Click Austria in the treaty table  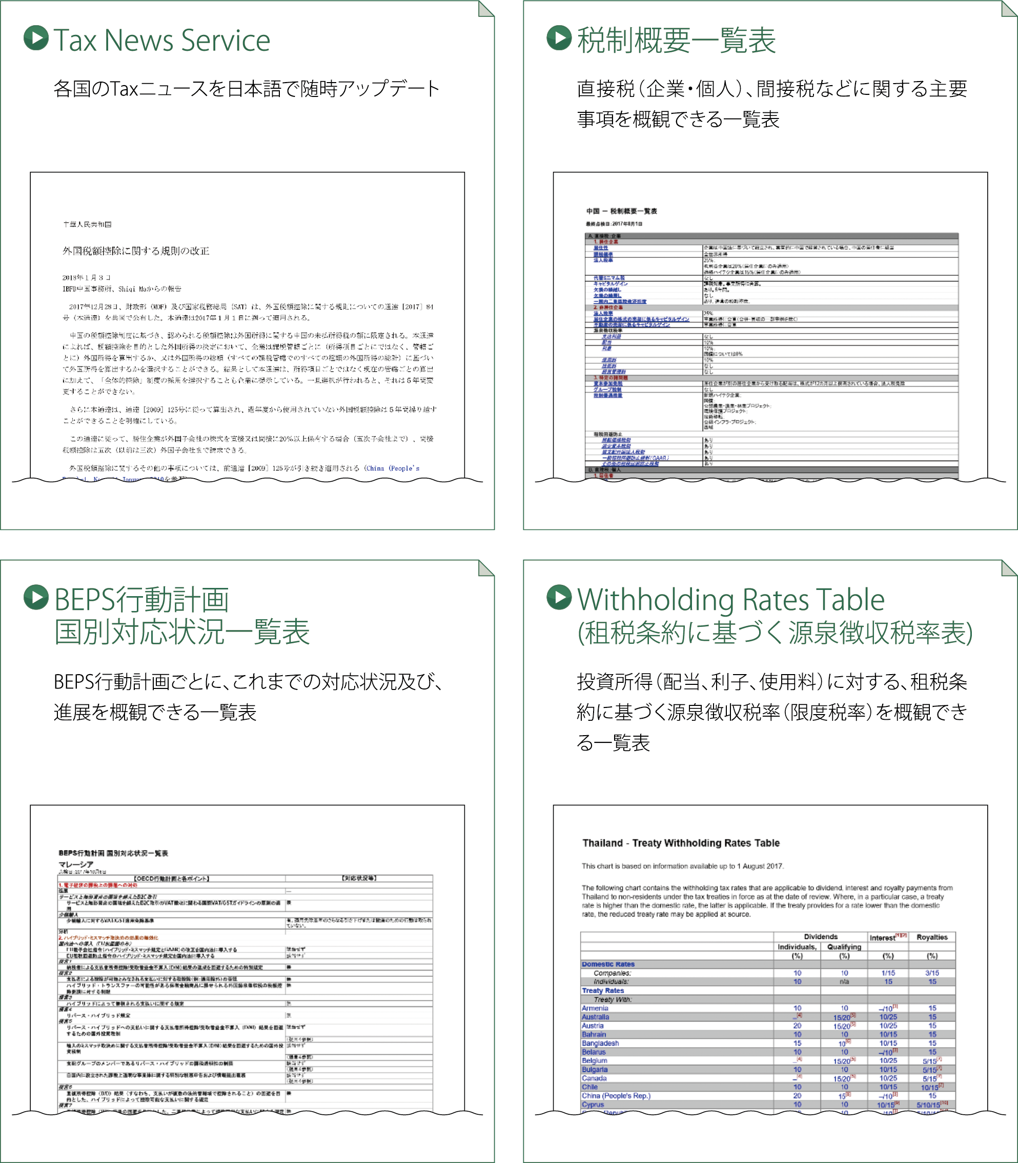coord(593,1026)
